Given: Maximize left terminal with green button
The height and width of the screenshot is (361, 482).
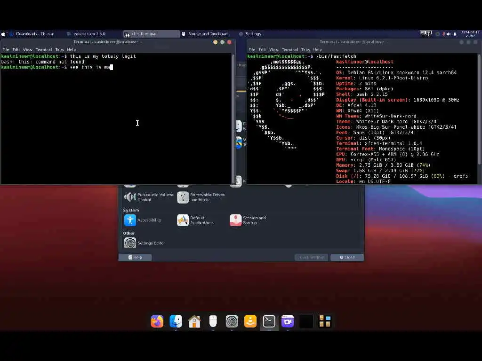Looking at the screenshot, I should coord(222,42).
